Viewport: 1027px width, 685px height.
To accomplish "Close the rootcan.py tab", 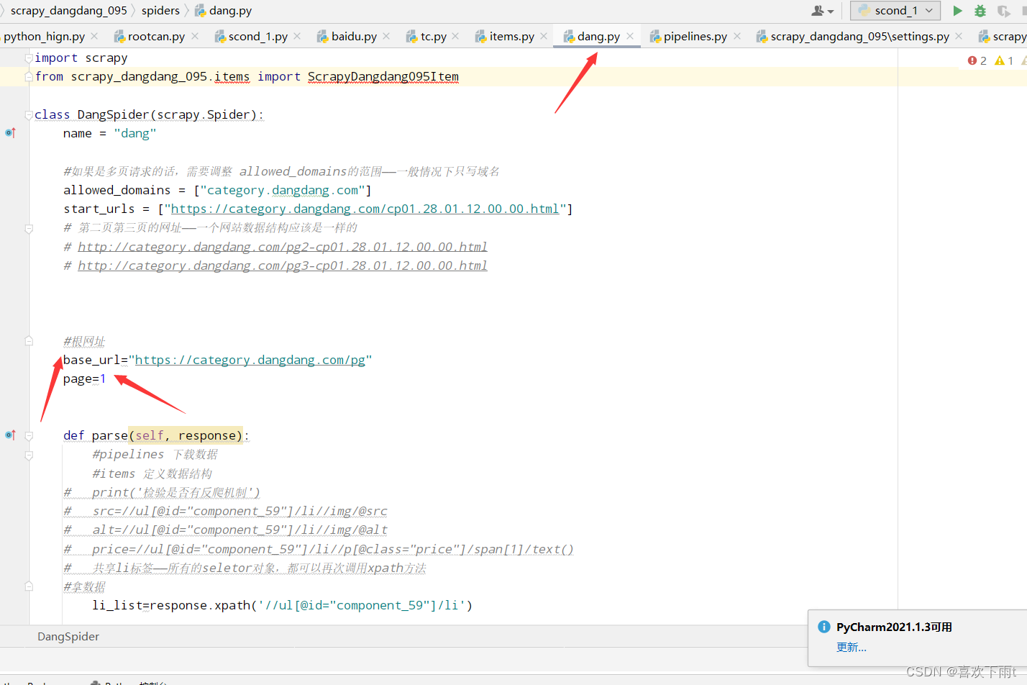I will coord(195,36).
